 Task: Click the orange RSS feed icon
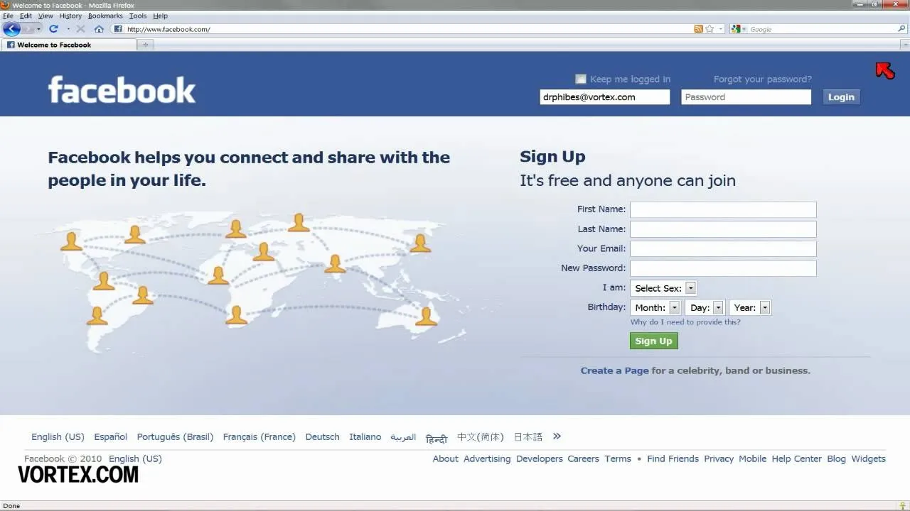click(698, 29)
